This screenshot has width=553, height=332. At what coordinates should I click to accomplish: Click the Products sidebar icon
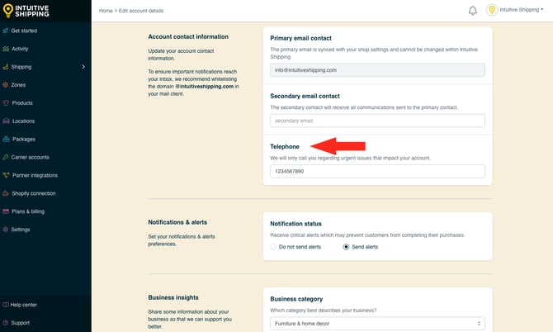6,103
